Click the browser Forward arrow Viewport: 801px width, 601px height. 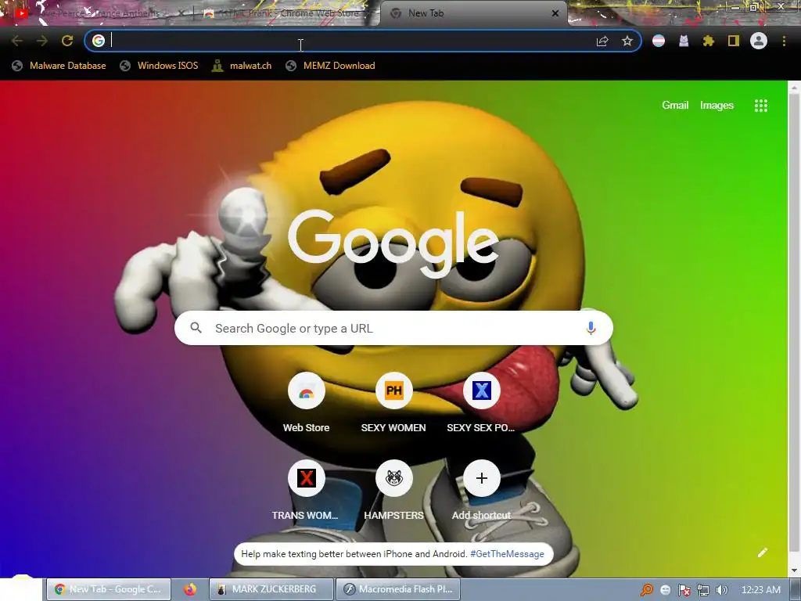(x=42, y=41)
